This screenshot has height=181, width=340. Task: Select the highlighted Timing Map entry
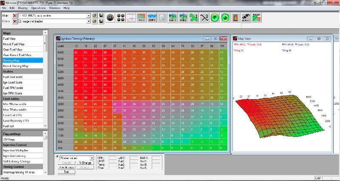[x=23, y=61]
